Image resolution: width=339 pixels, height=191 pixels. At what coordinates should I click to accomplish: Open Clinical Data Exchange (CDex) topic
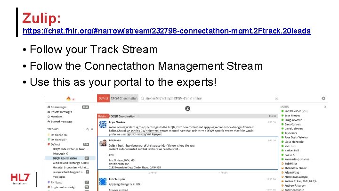tap(71, 163)
